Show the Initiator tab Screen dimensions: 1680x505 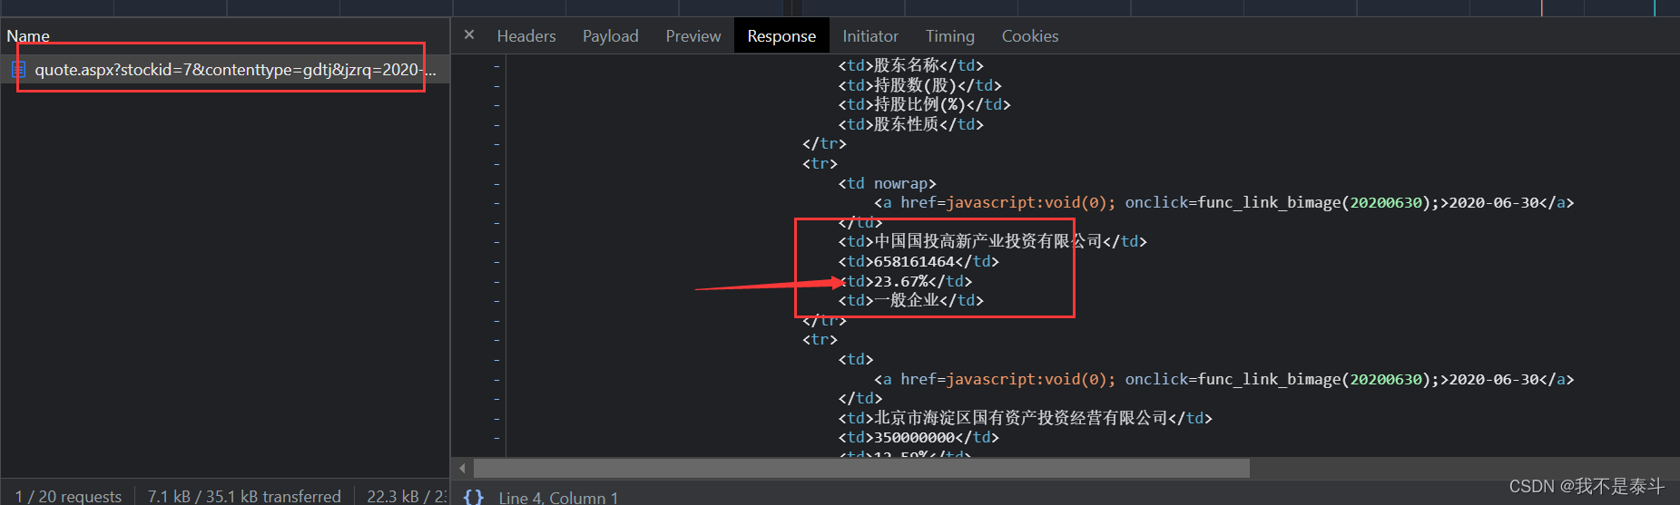870,36
